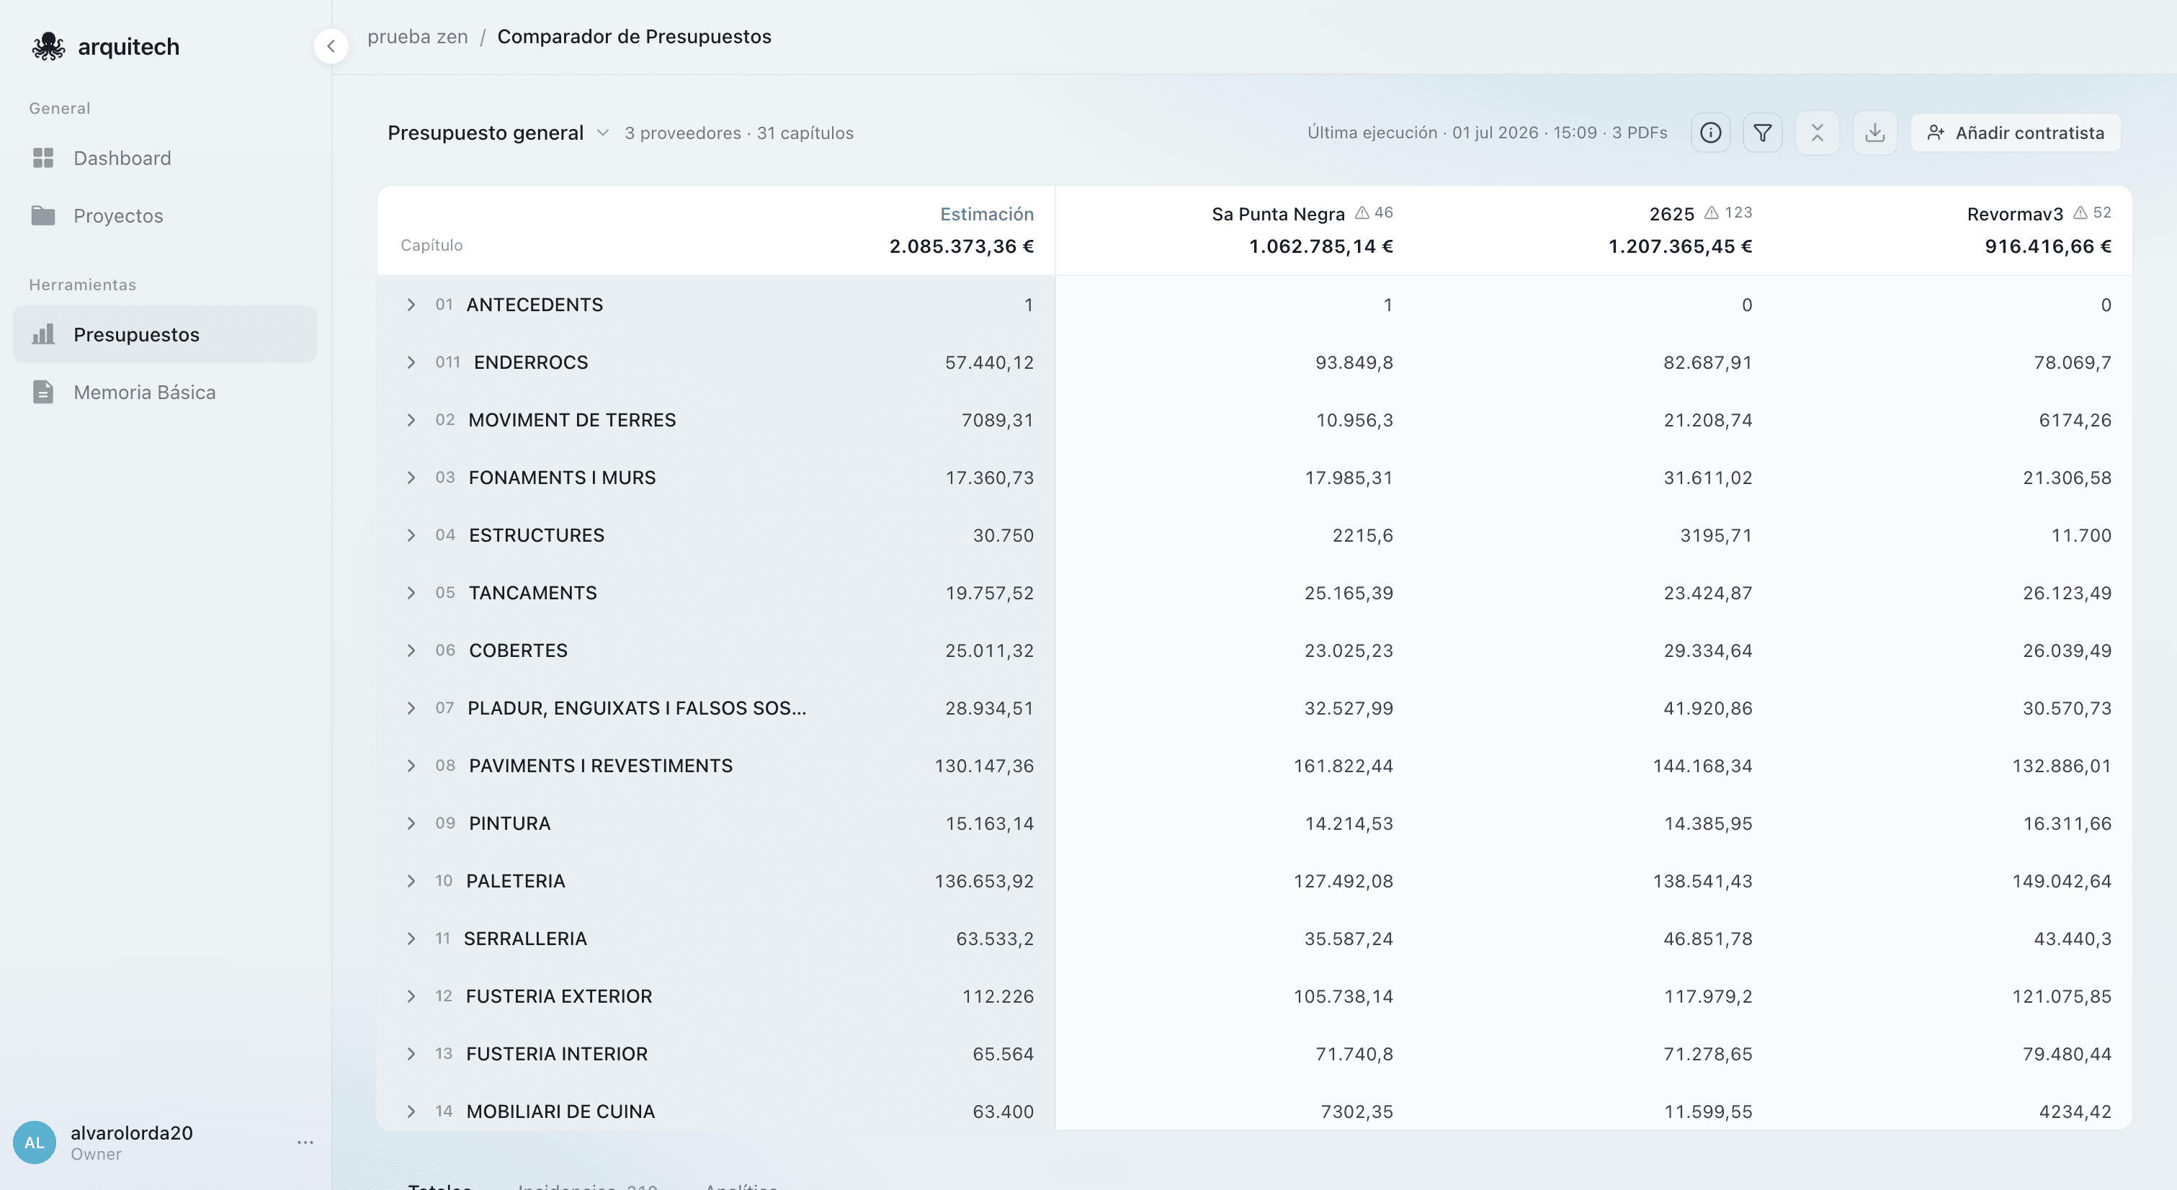Click the 2625 warning icon 123

point(1728,213)
